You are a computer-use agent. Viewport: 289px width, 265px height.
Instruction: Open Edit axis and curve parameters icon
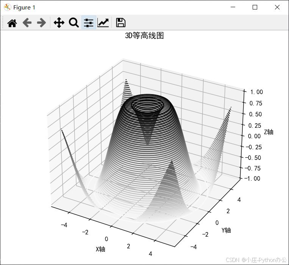(103, 23)
